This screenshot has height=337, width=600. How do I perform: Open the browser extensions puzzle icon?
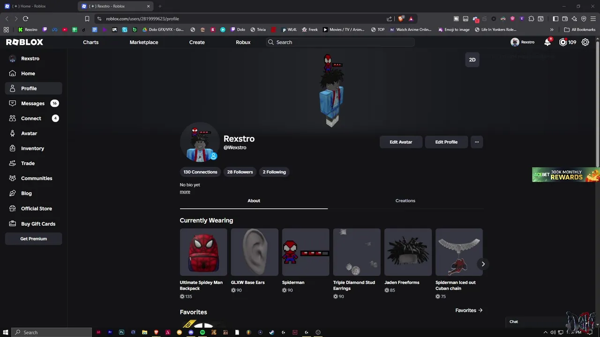(531, 19)
